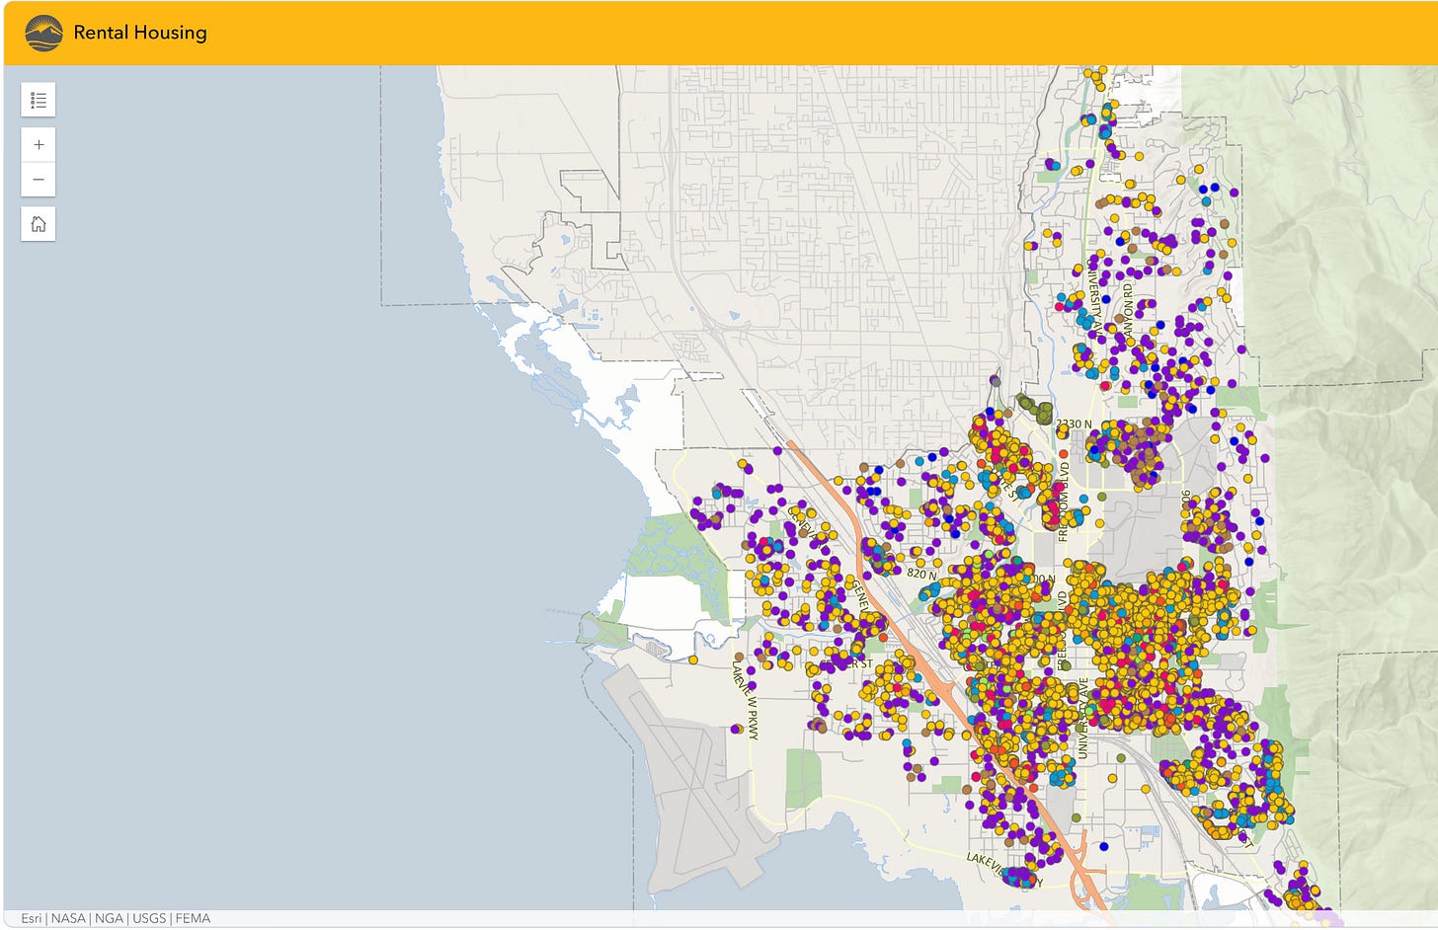Zoom out using the minus button
The image size is (1438, 930).
pos(39,180)
